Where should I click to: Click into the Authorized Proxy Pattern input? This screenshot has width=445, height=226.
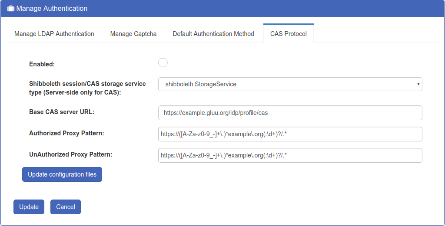tap(290, 134)
